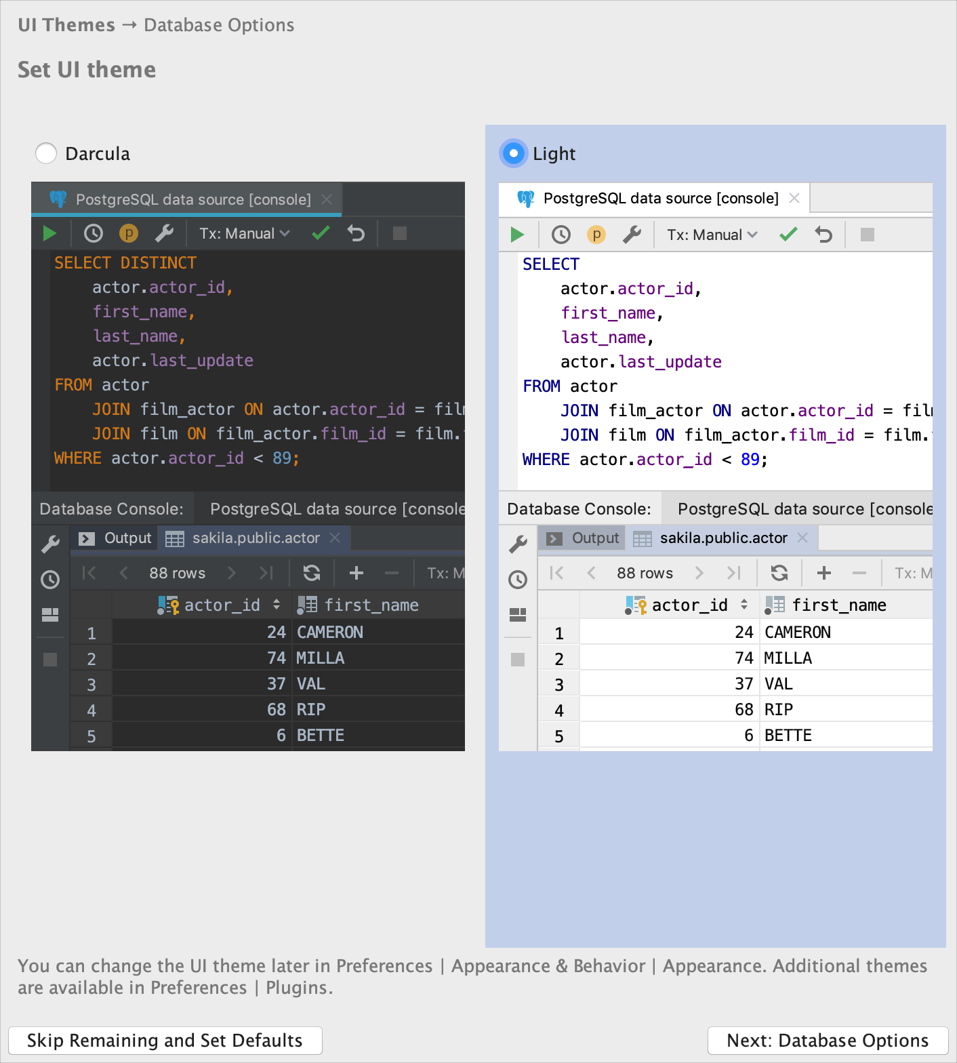
Task: Click the reload data icon in Light results
Action: click(779, 574)
